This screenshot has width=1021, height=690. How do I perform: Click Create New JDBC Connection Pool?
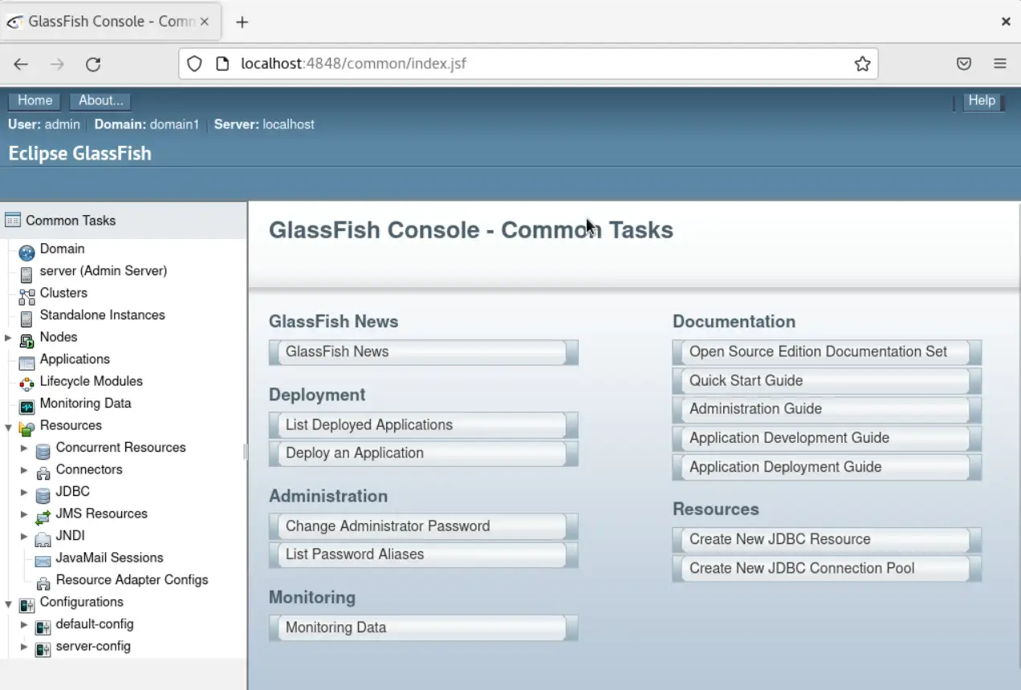tap(826, 567)
